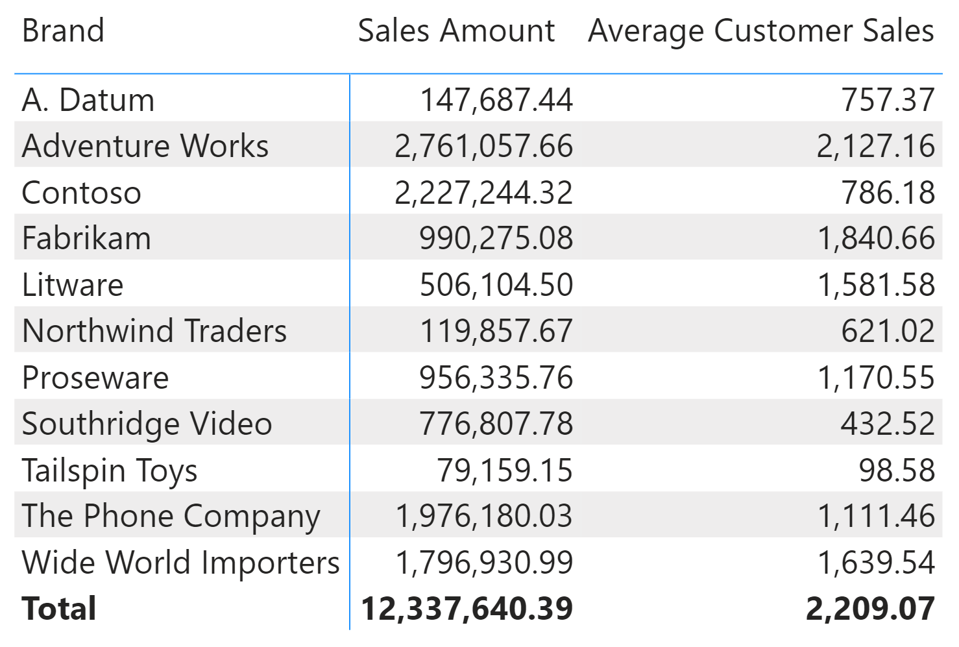Select average value 1,111.46

coord(876,516)
